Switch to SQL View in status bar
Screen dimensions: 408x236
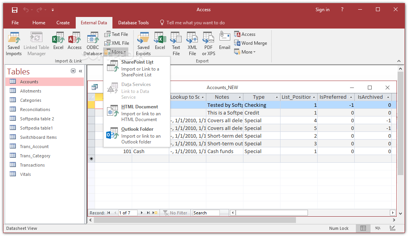pyautogui.click(x=378, y=228)
